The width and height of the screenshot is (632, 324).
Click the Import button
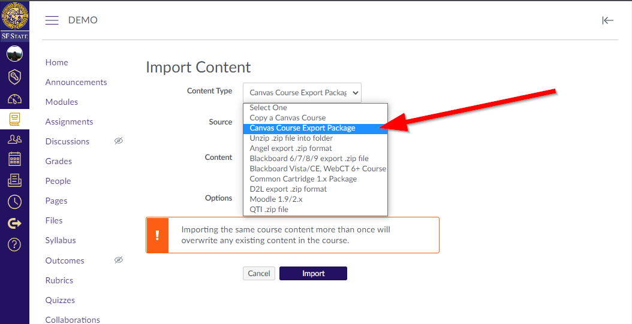click(x=313, y=274)
